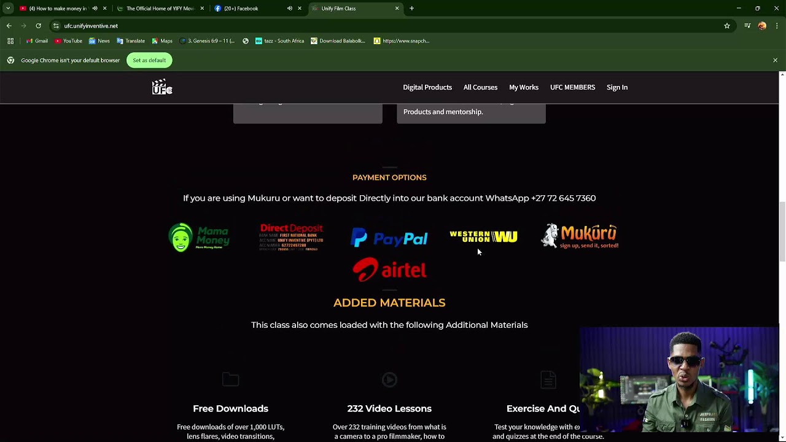Viewport: 786px width, 442px height.
Task: Open the Gmail bookmark
Action: (x=37, y=41)
